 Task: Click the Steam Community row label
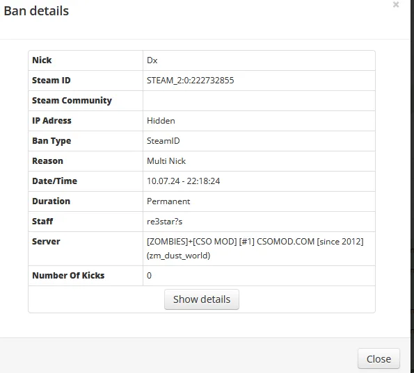coord(72,101)
